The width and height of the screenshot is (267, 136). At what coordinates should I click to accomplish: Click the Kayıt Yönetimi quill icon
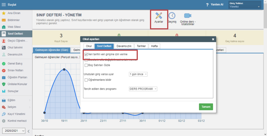click(3, 114)
